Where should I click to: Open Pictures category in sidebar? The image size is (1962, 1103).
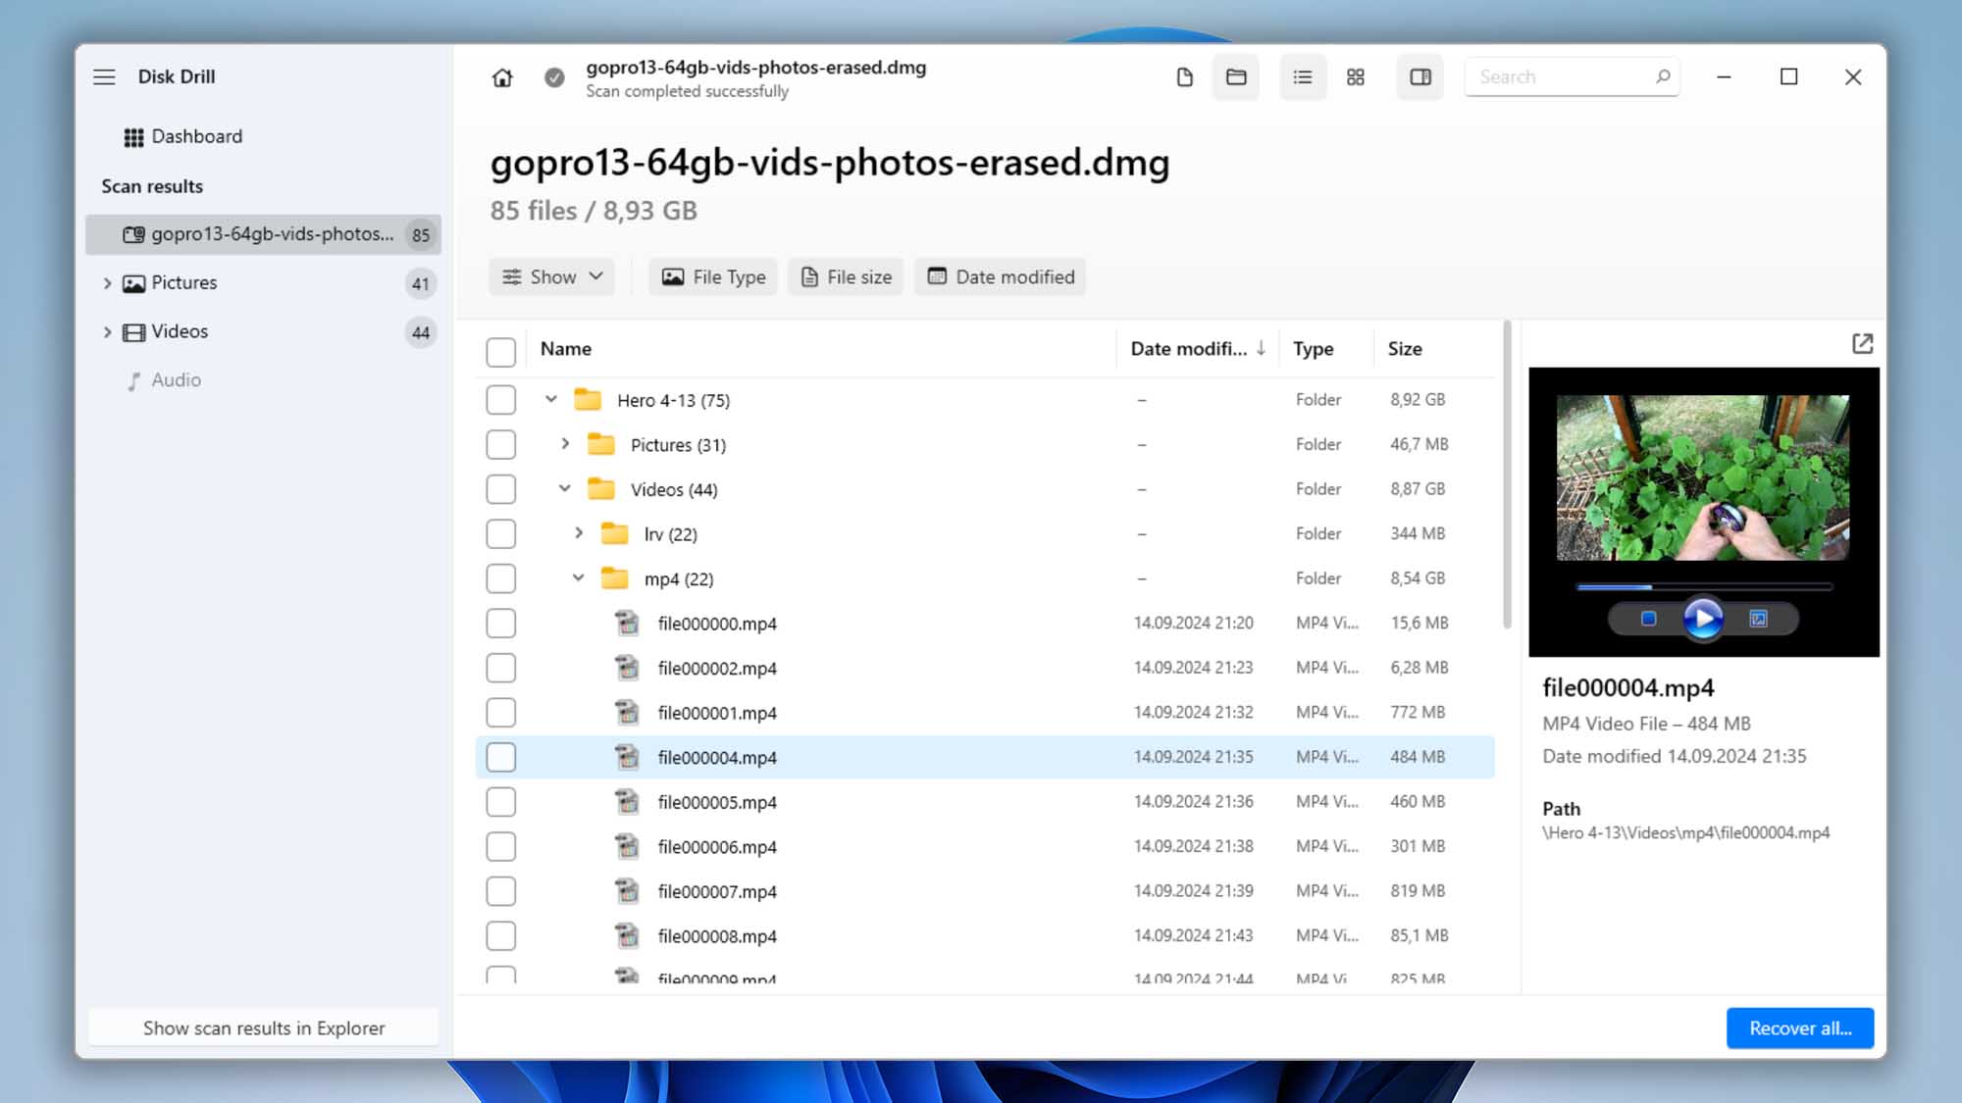tap(184, 282)
